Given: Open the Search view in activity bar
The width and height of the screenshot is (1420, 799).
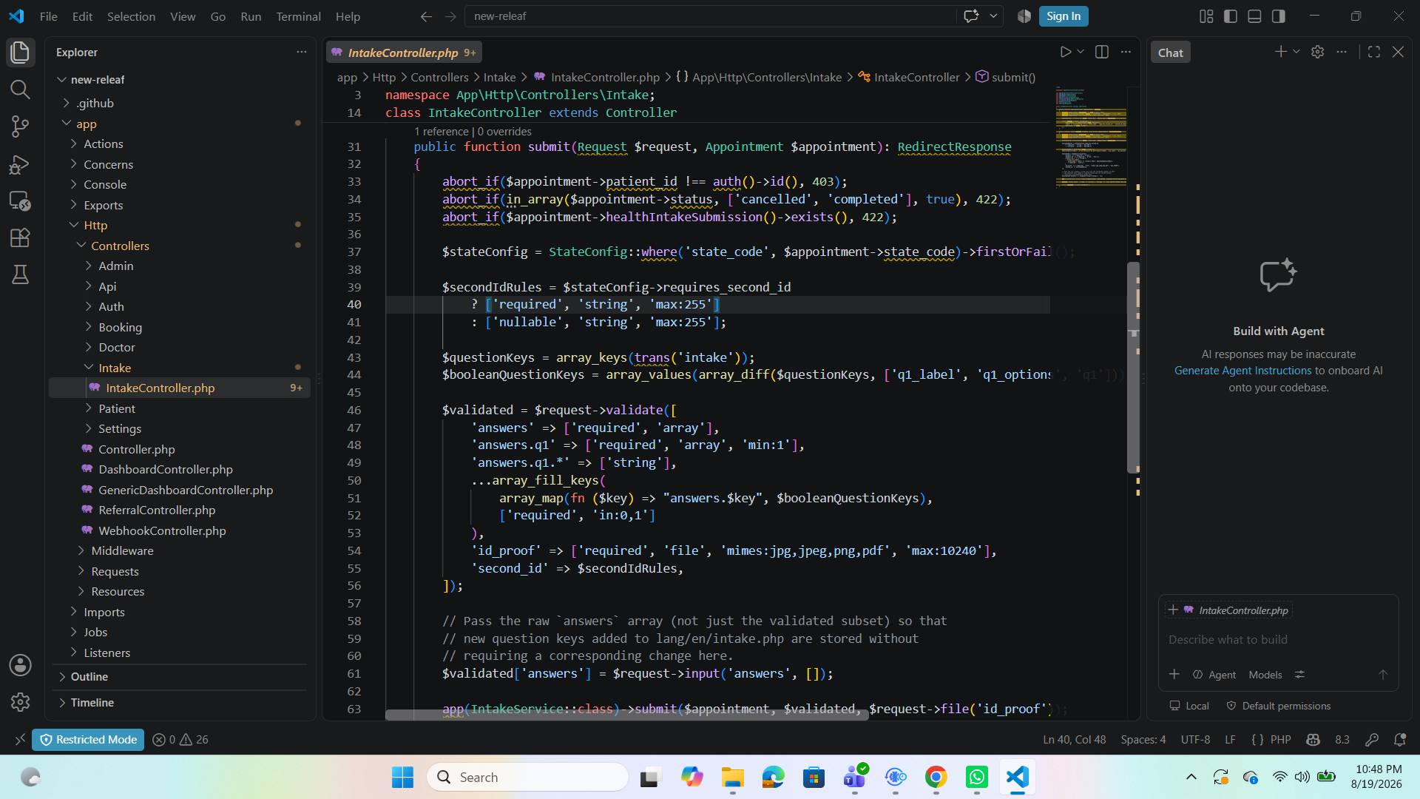Looking at the screenshot, I should (x=20, y=90).
